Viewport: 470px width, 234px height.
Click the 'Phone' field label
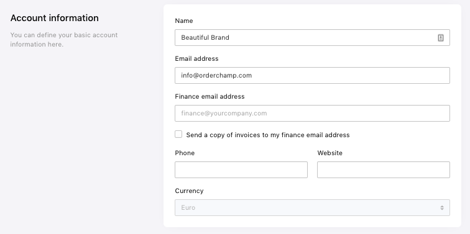pos(185,153)
